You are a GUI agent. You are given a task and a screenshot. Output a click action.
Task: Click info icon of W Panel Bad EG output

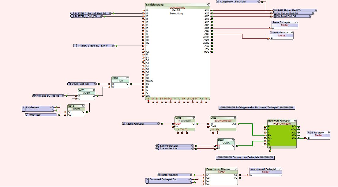point(310,16)
